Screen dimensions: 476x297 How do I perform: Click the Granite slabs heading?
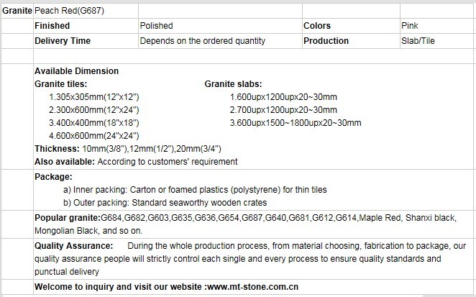pos(233,84)
